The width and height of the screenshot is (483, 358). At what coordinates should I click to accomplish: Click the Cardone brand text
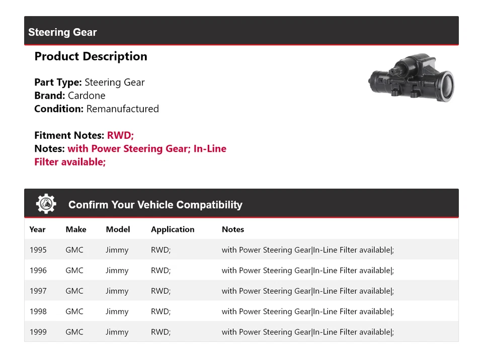click(x=87, y=96)
